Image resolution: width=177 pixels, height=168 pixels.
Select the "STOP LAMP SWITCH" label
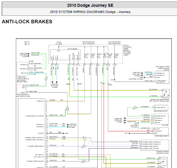click(x=23, y=95)
